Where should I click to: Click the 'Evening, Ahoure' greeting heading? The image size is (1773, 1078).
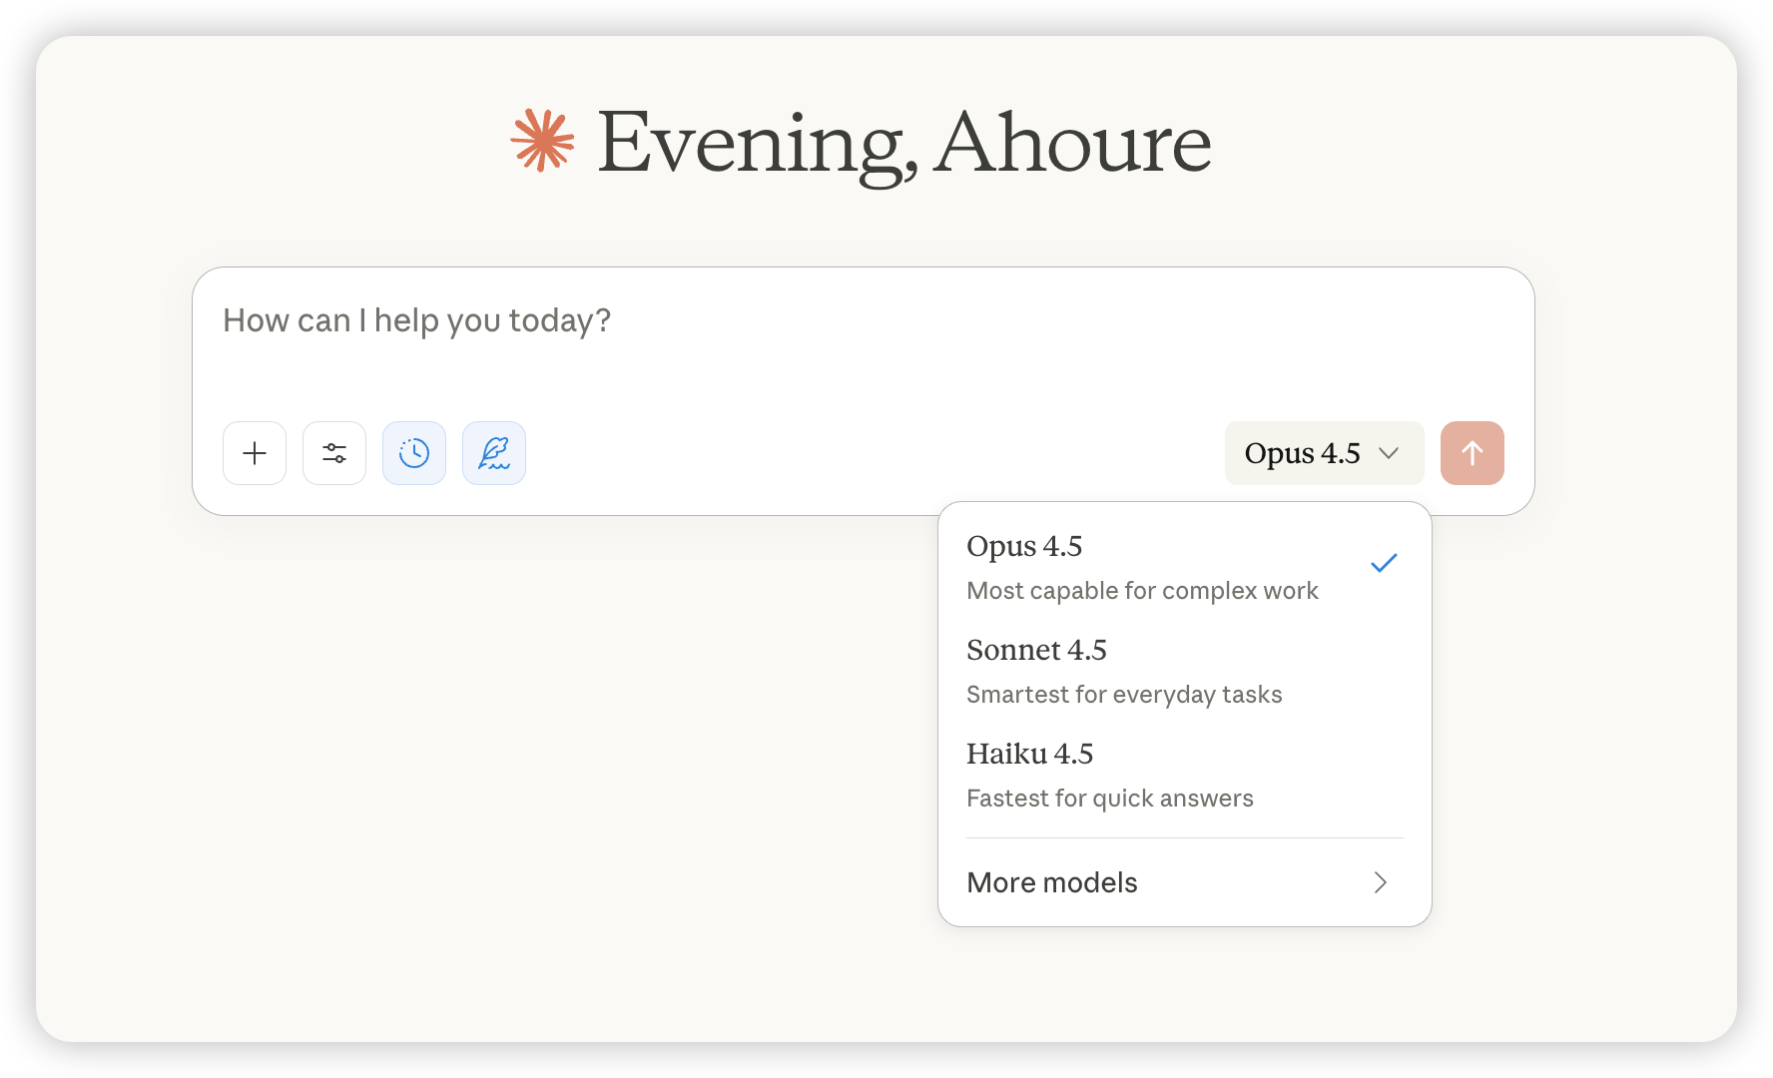coord(903,143)
